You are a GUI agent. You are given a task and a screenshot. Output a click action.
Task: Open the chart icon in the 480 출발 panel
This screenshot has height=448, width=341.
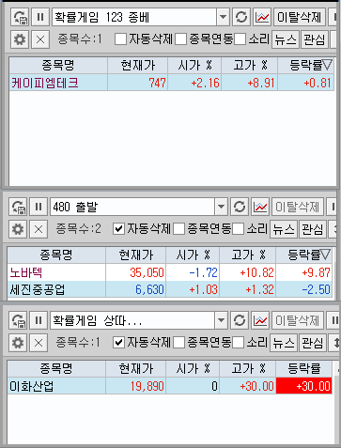point(260,207)
